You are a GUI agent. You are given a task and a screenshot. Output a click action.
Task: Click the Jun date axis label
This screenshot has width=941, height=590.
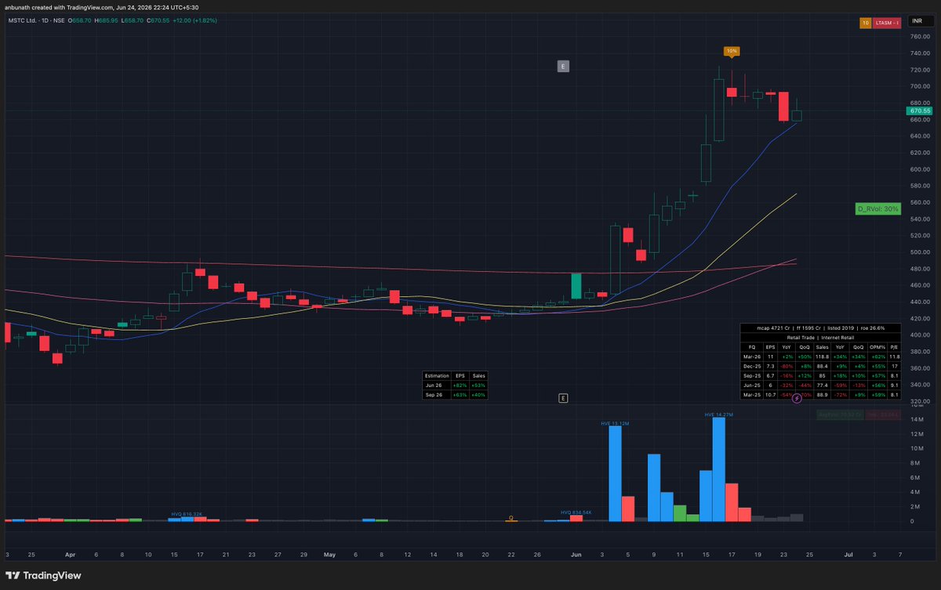tap(576, 554)
